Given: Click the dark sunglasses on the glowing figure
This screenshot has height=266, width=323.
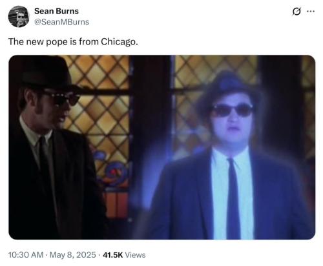Looking at the screenshot, I should 232,110.
